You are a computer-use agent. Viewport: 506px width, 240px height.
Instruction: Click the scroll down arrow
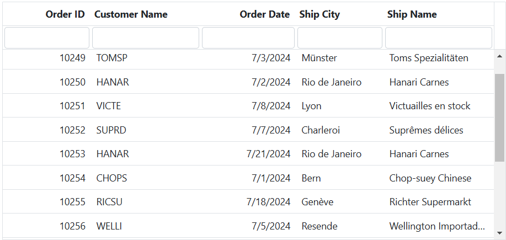click(x=499, y=232)
